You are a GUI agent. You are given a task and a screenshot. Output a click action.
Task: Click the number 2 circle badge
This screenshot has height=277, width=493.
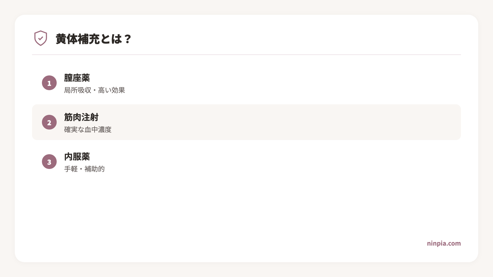pos(49,122)
